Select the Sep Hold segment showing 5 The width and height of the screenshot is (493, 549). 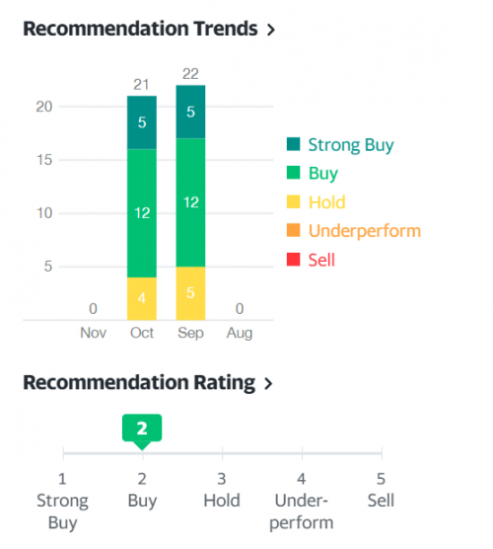tap(190, 293)
